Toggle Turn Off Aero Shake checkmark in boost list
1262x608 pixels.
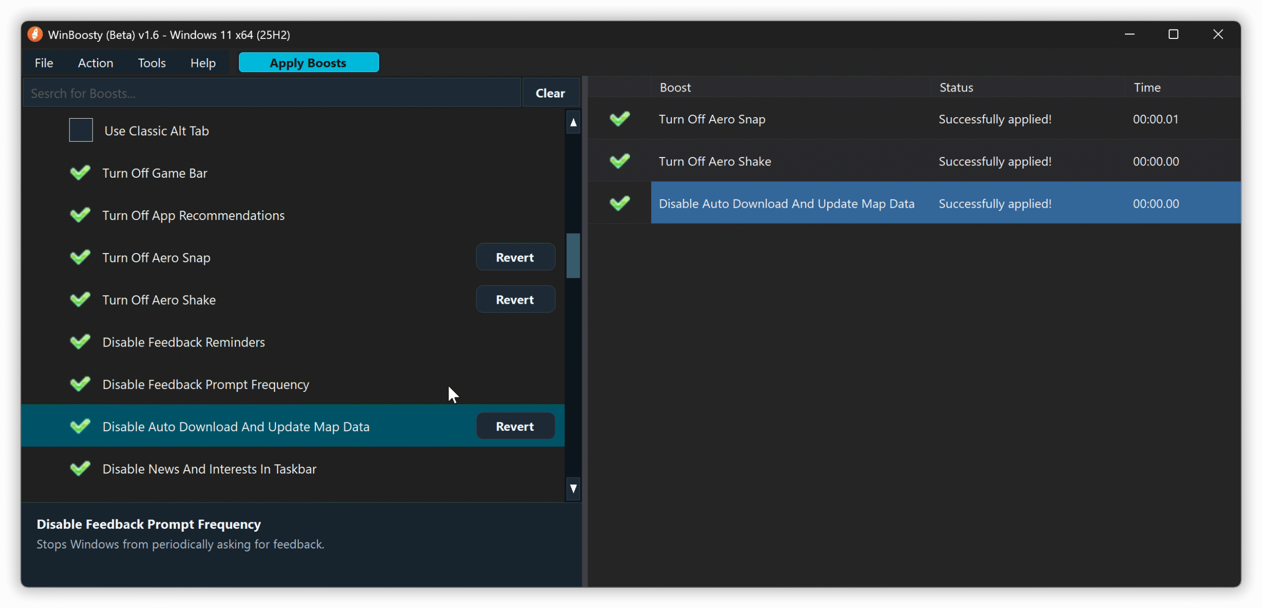pyautogui.click(x=80, y=300)
